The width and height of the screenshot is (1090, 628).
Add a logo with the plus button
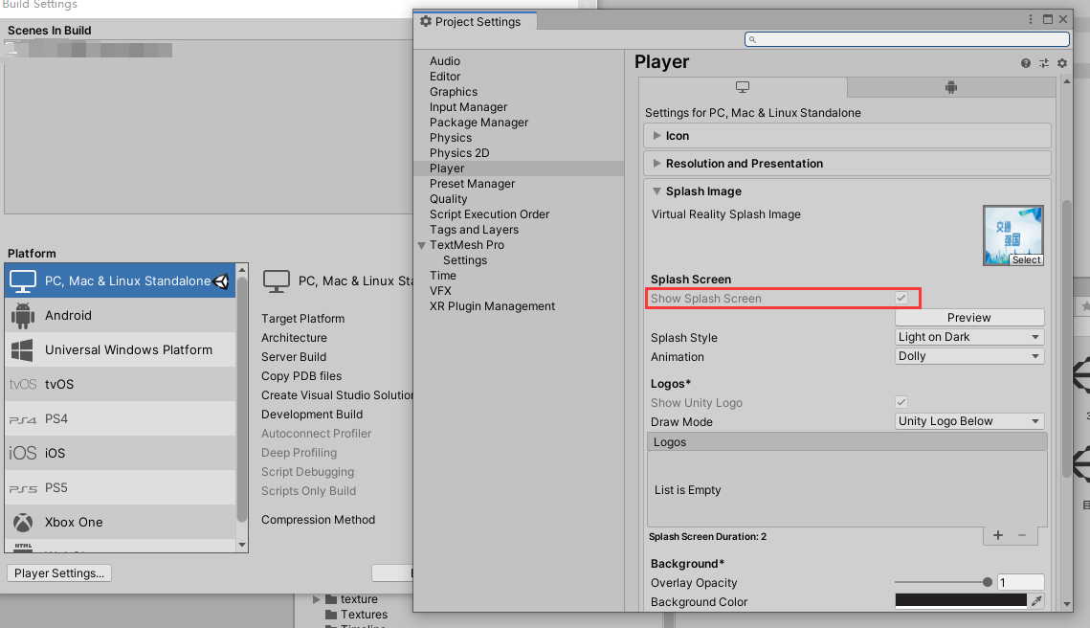pyautogui.click(x=998, y=535)
